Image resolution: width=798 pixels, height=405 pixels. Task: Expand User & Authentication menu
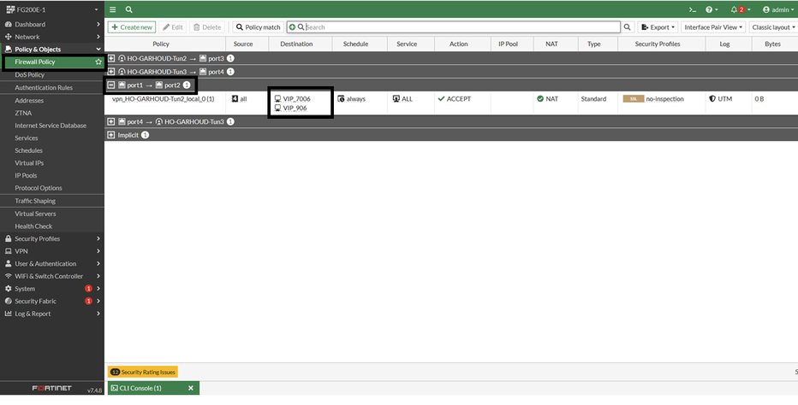(52, 264)
